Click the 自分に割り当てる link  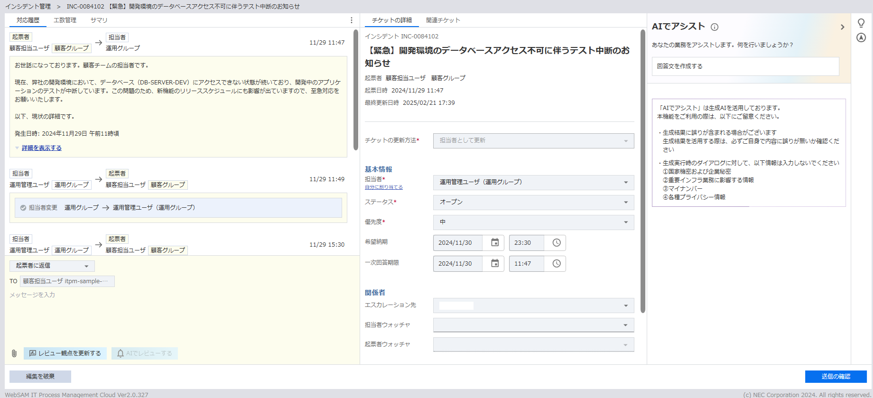383,187
